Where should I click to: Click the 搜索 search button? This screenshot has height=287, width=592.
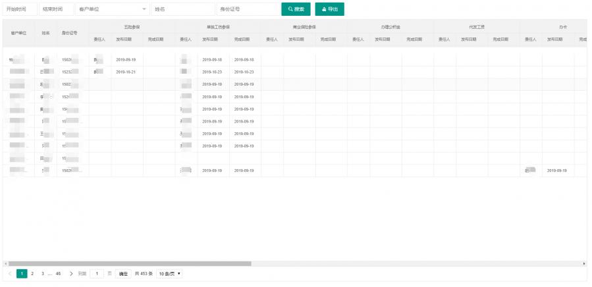296,9
